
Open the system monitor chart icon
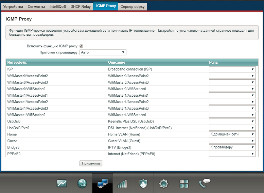(x=62, y=184)
